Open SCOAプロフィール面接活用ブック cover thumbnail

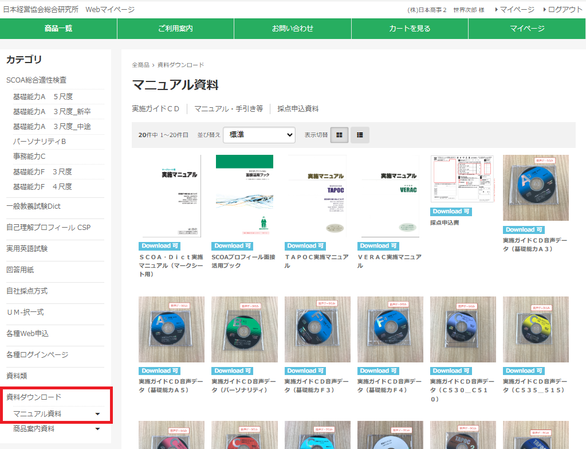click(x=245, y=196)
